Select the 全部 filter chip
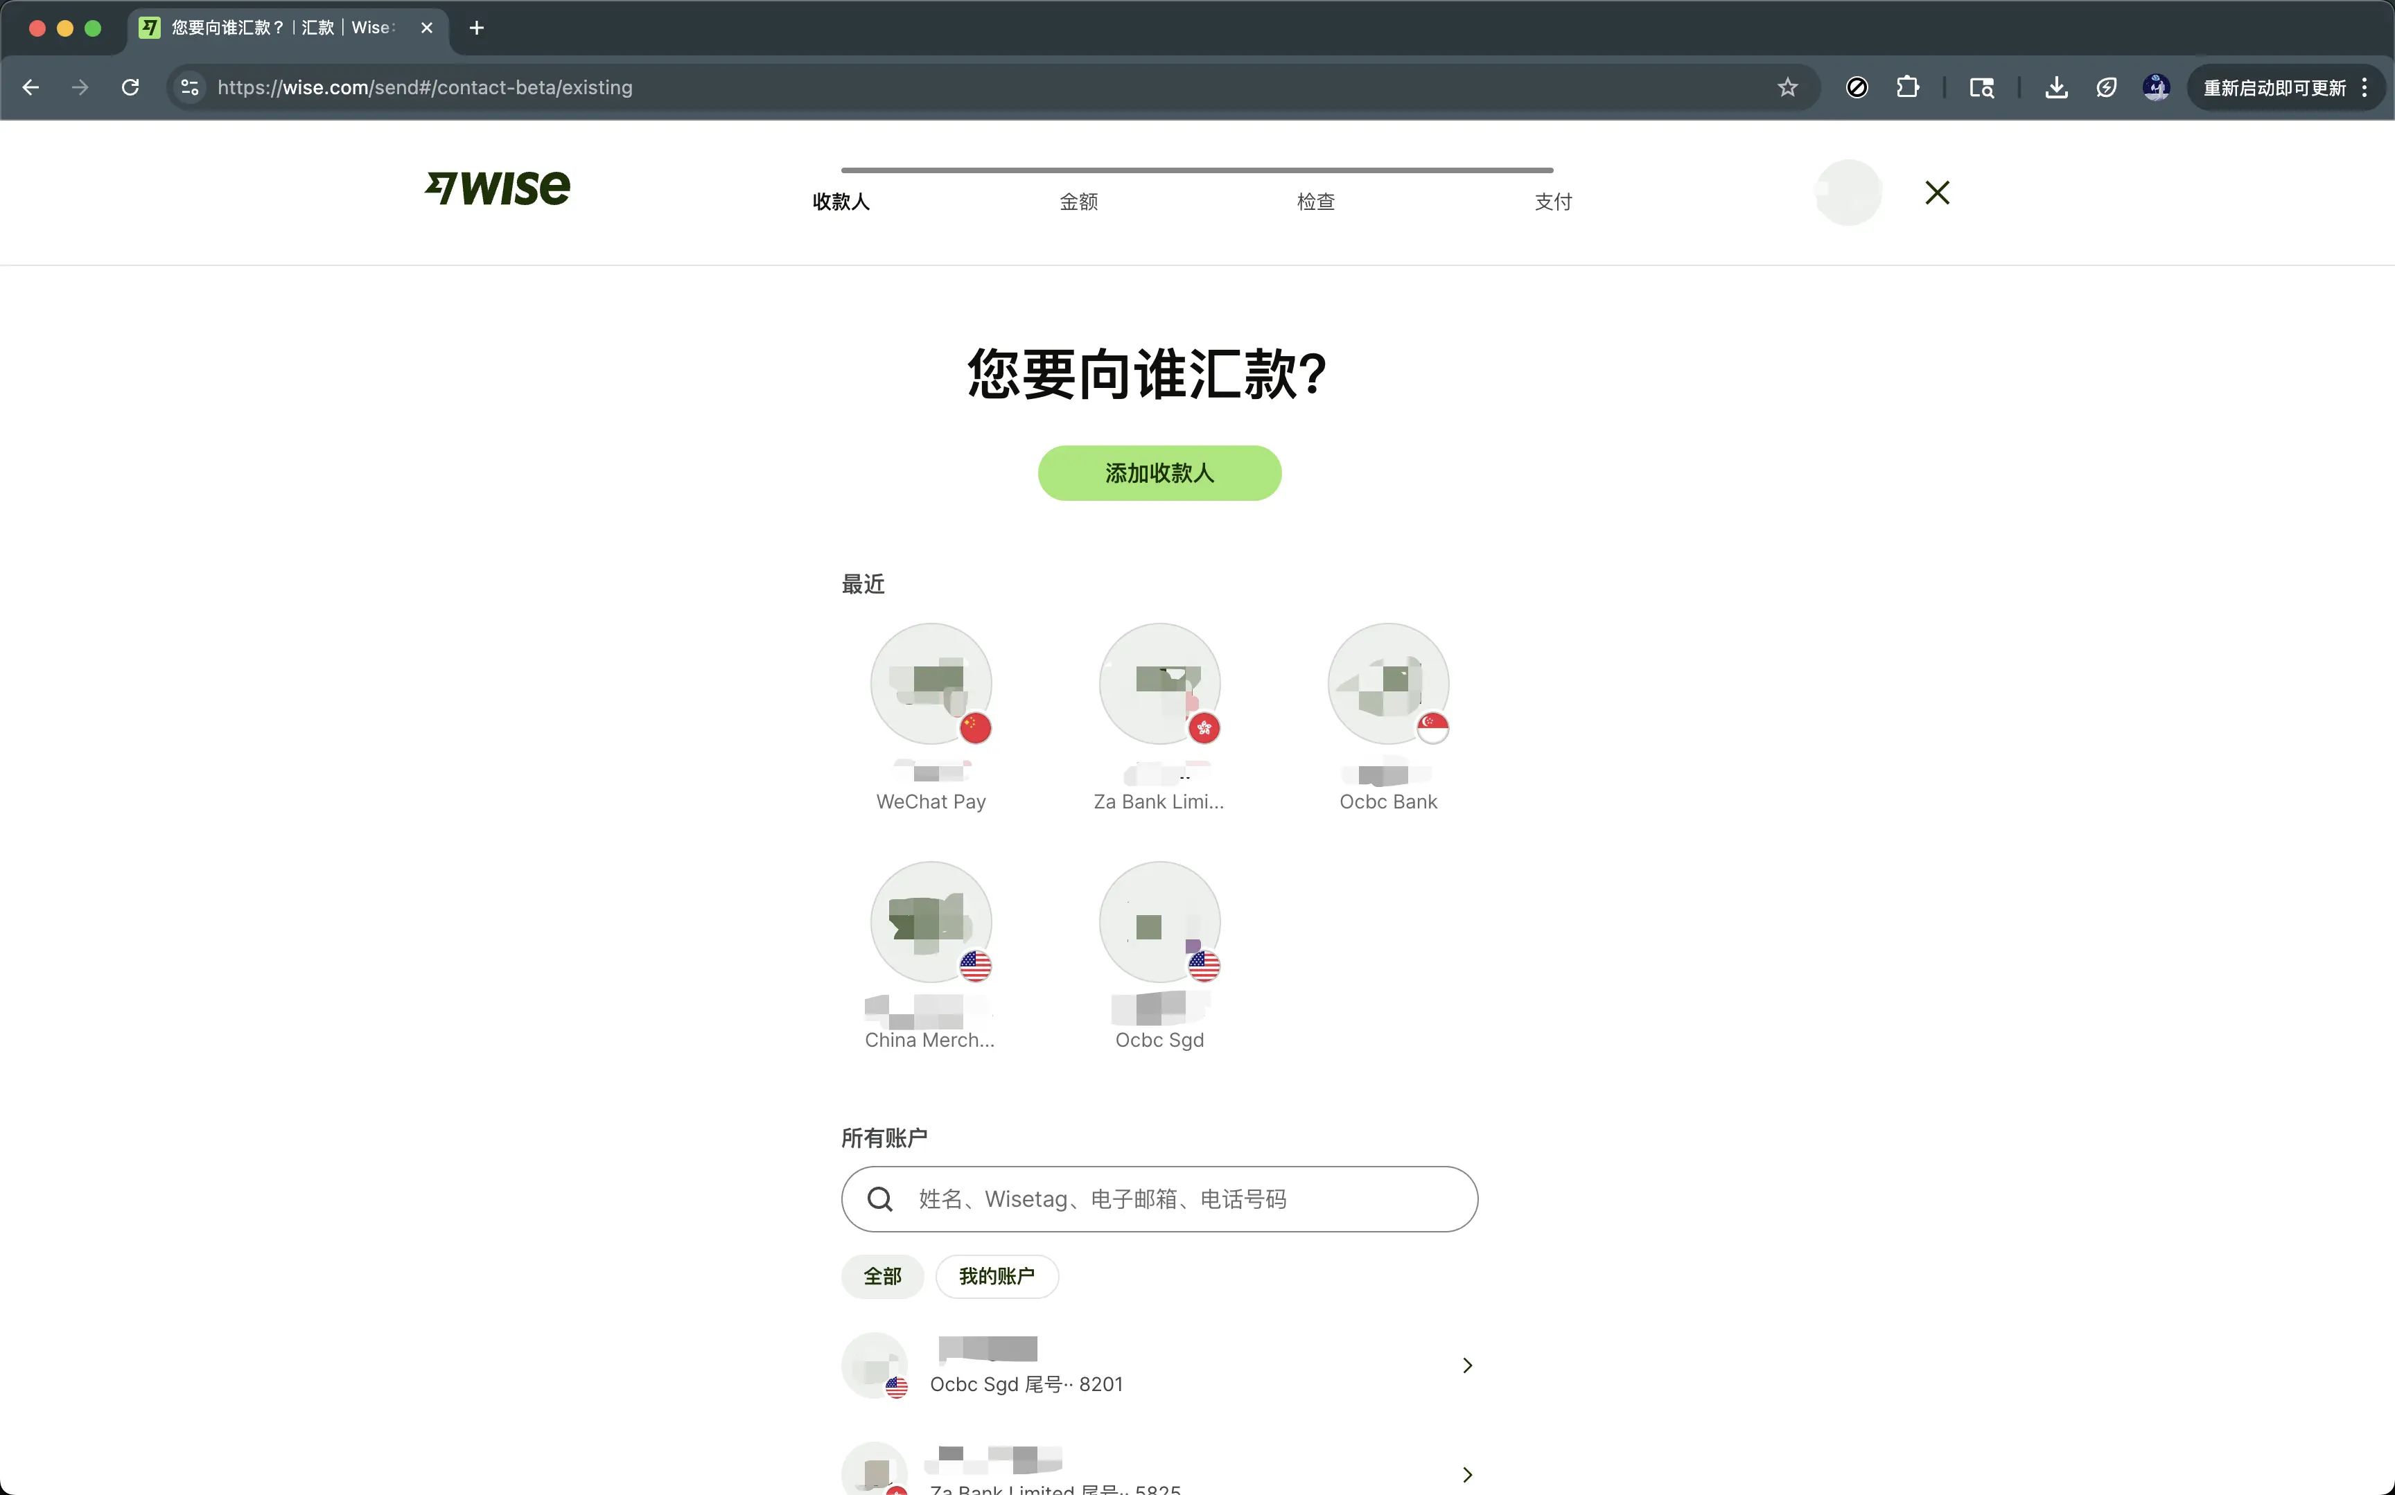This screenshot has height=1495, width=2395. coord(882,1277)
